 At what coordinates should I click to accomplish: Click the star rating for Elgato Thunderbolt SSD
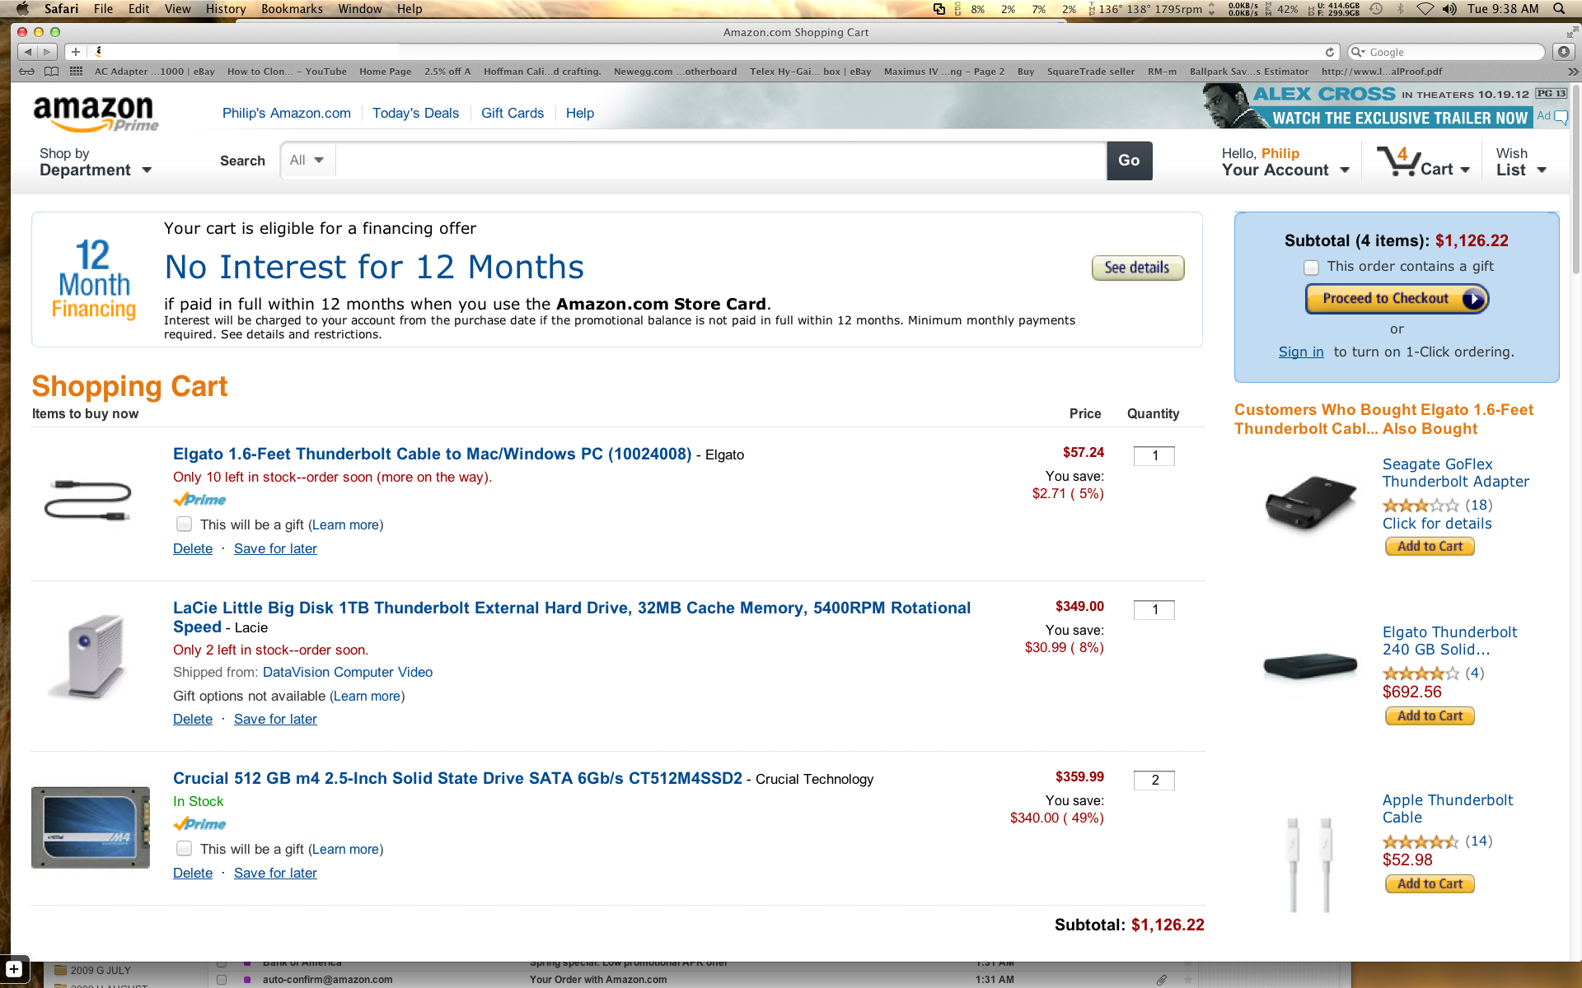tap(1421, 673)
